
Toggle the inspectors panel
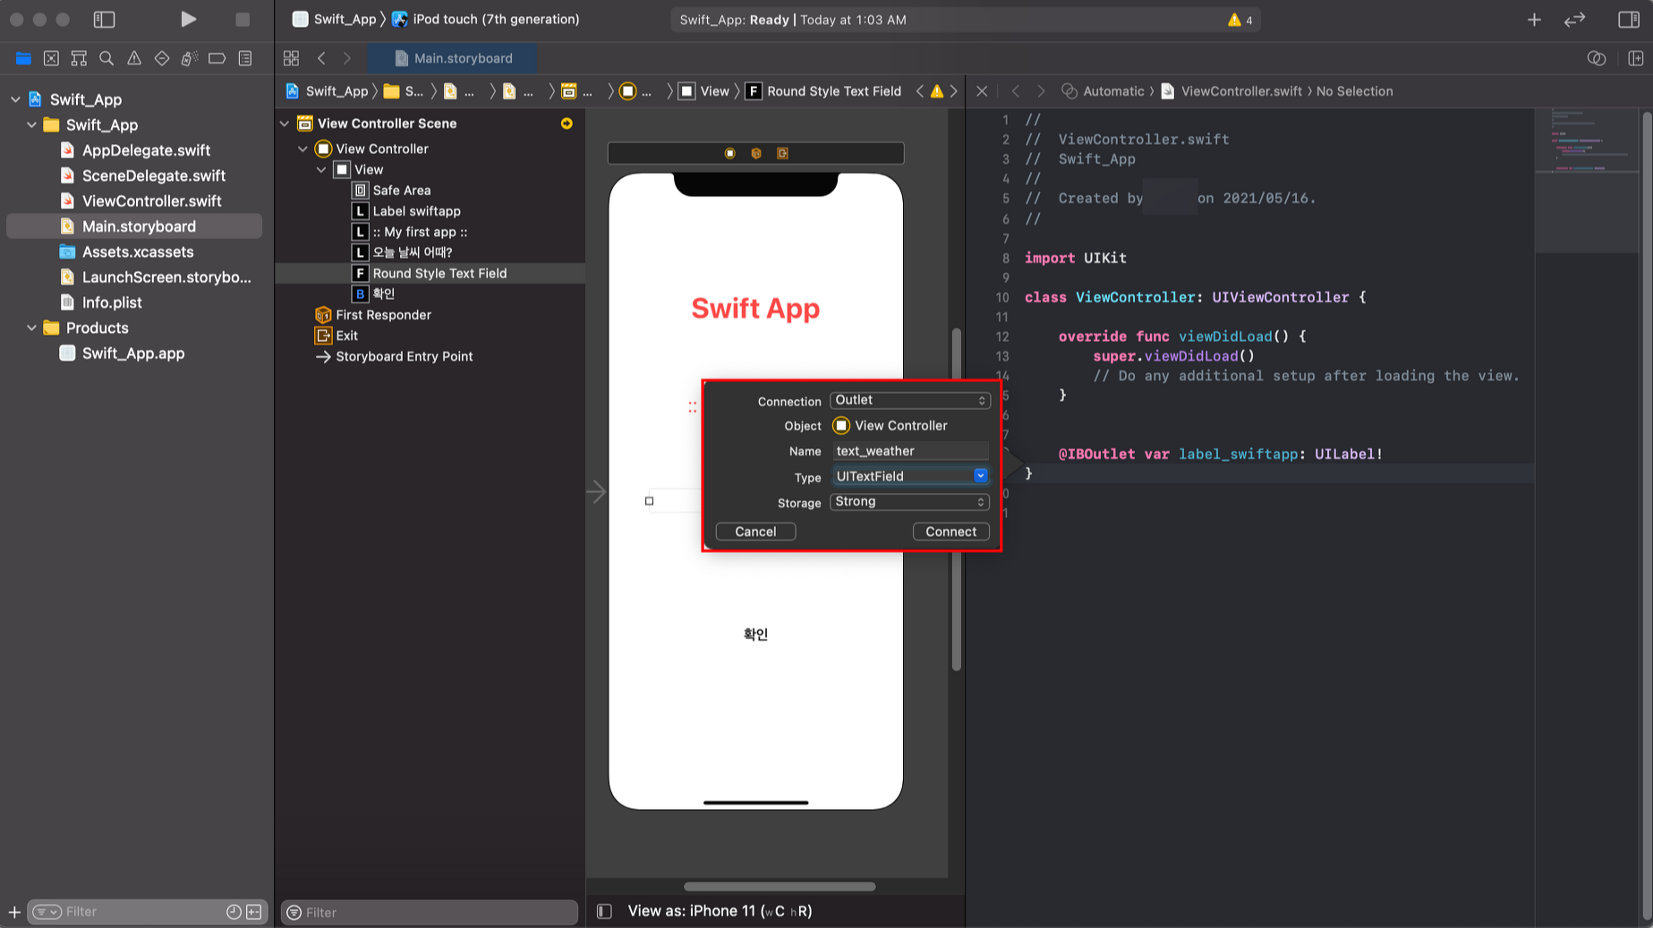click(1629, 19)
